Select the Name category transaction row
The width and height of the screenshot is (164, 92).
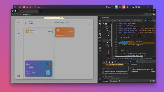(39, 31)
